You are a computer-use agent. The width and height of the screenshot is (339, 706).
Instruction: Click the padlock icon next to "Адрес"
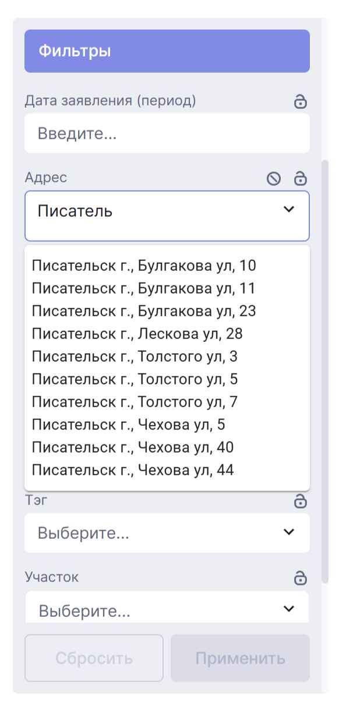(x=301, y=179)
